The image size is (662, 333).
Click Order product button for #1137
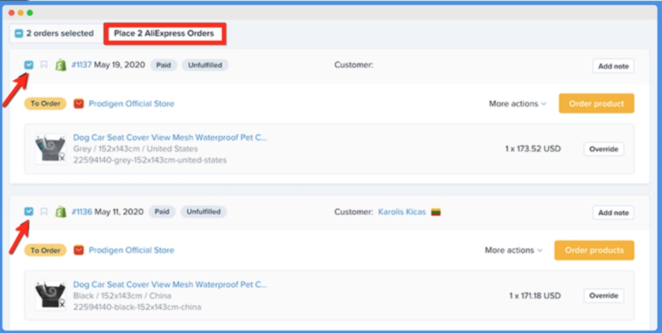coord(597,103)
